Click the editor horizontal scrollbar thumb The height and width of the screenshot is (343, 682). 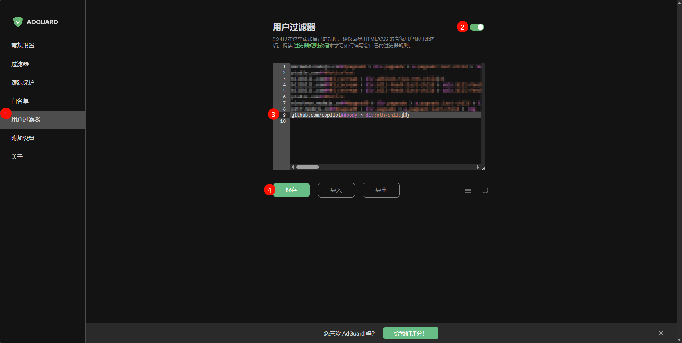307,167
